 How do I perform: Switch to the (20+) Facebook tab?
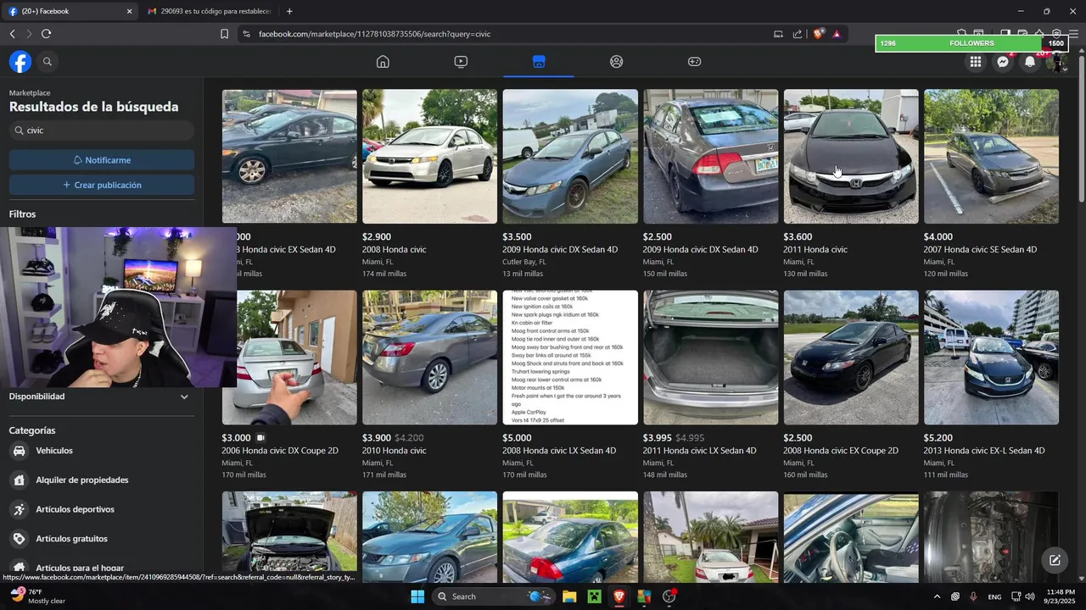[x=71, y=11]
